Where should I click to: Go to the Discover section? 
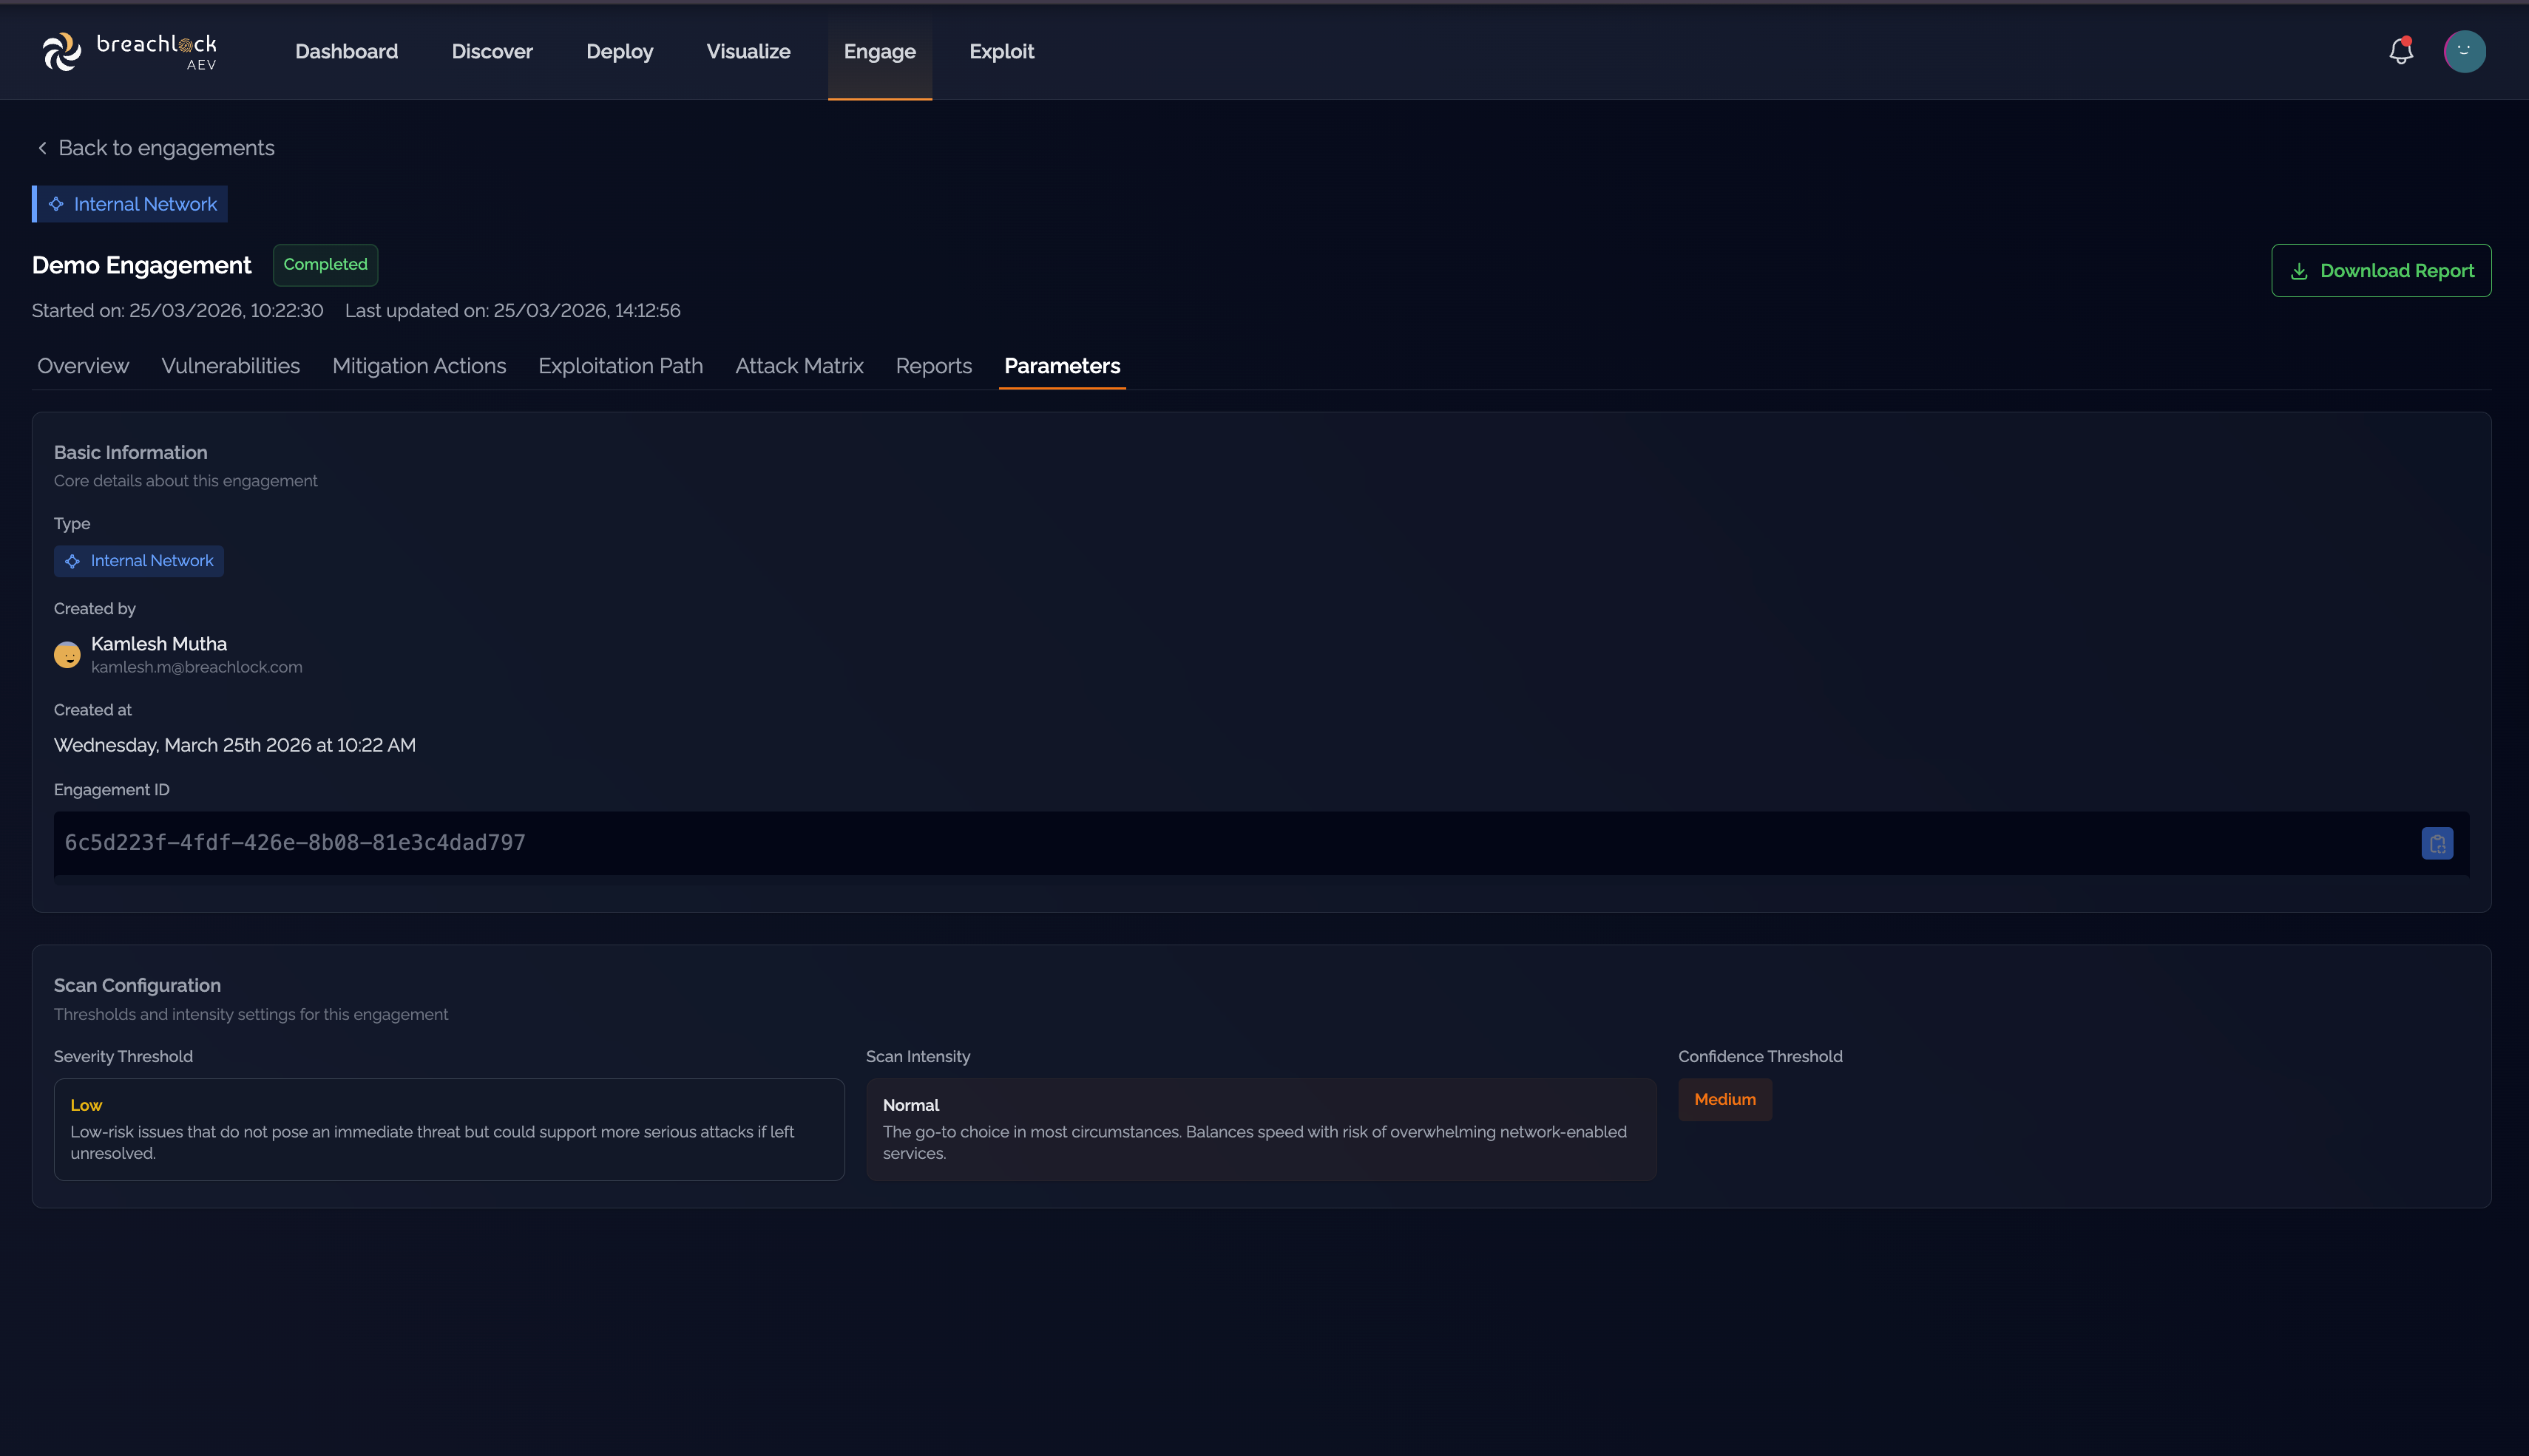492,51
